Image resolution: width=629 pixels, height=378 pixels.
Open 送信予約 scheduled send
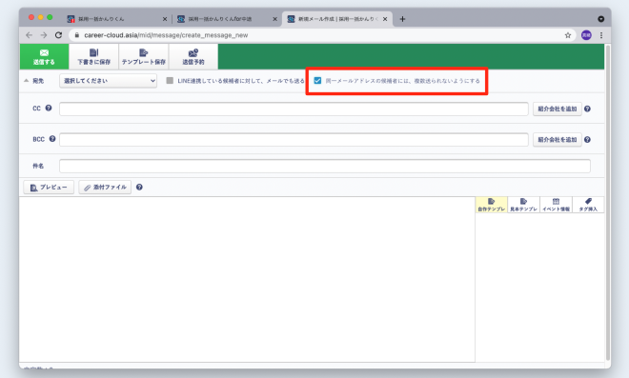(193, 56)
